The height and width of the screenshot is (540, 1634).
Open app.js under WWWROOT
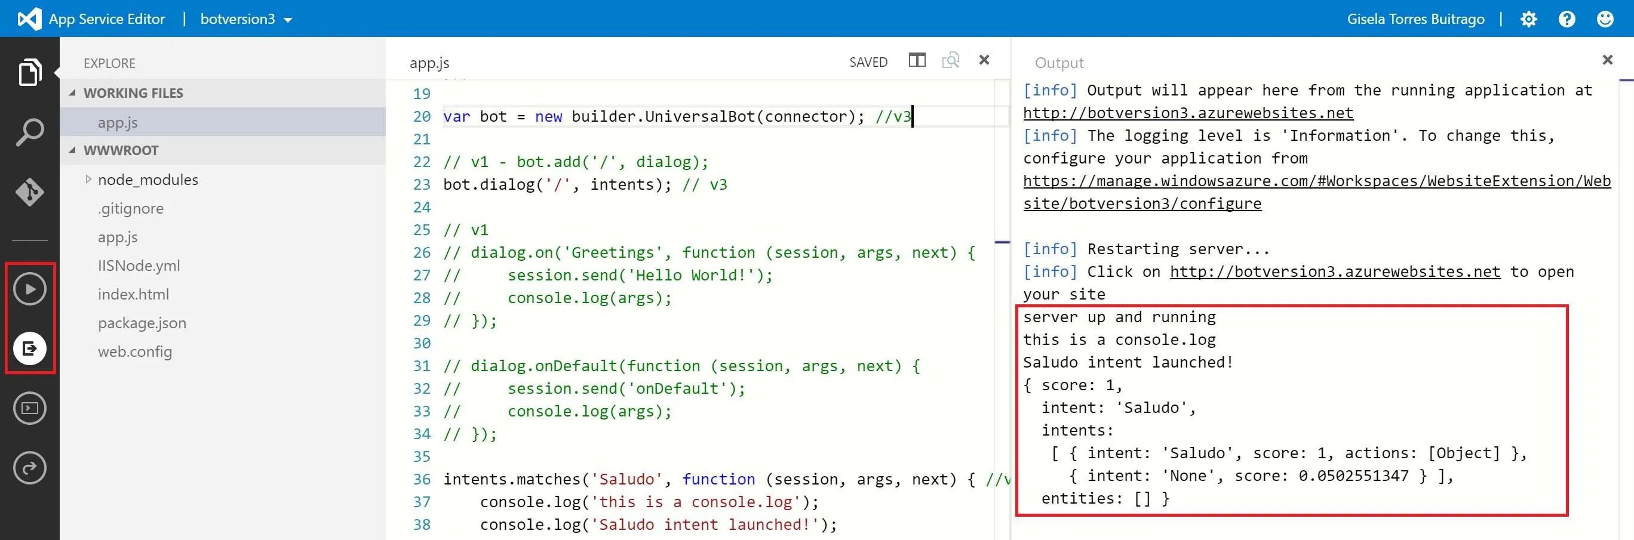[117, 237]
